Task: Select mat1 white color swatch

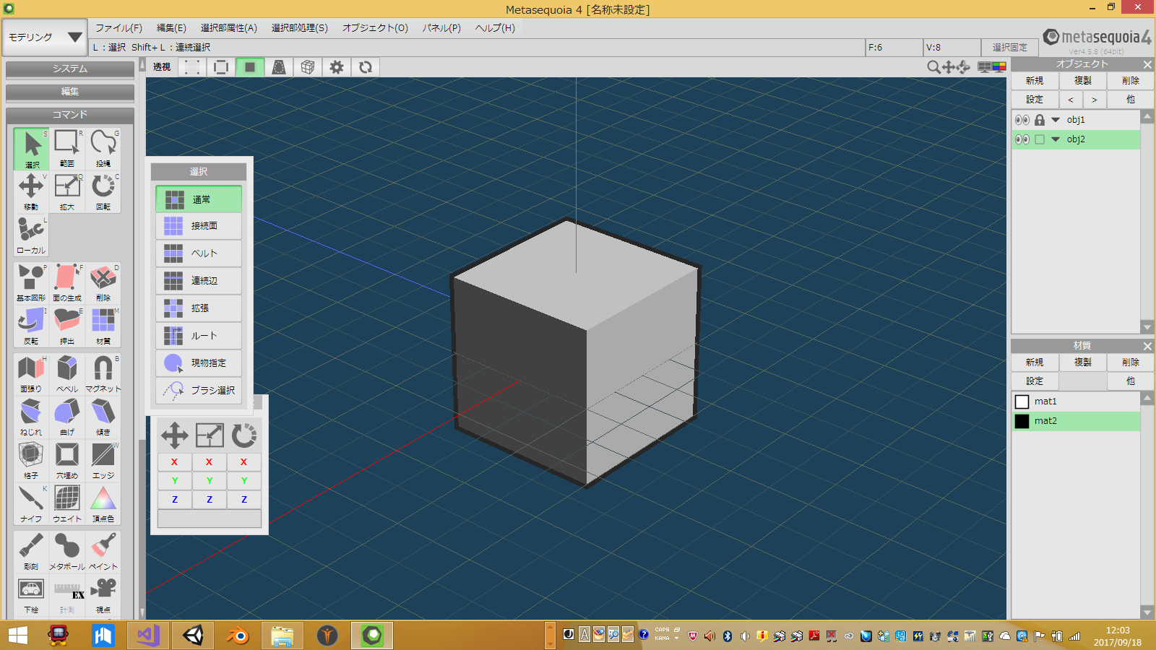Action: click(x=1022, y=402)
